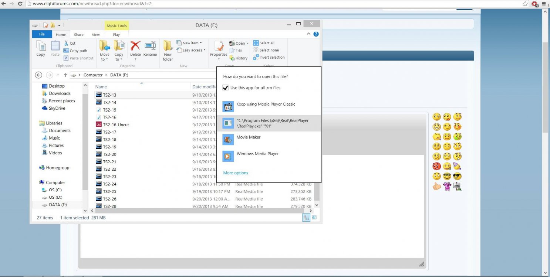
Task: Click the red Delete X icon
Action: [135, 46]
